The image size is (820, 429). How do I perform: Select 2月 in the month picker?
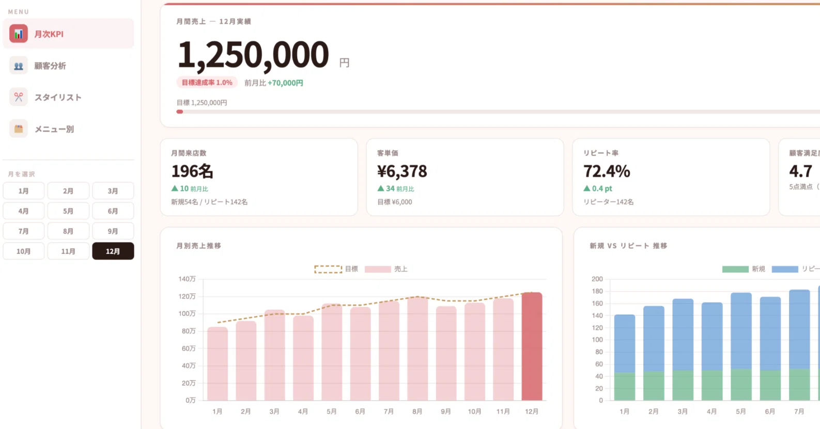[68, 191]
